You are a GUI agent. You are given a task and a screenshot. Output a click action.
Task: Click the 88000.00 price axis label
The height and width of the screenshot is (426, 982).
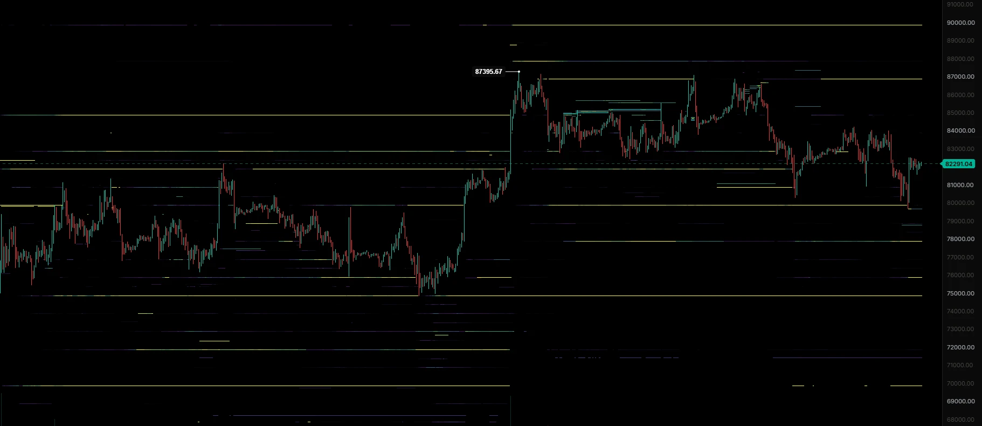960,59
